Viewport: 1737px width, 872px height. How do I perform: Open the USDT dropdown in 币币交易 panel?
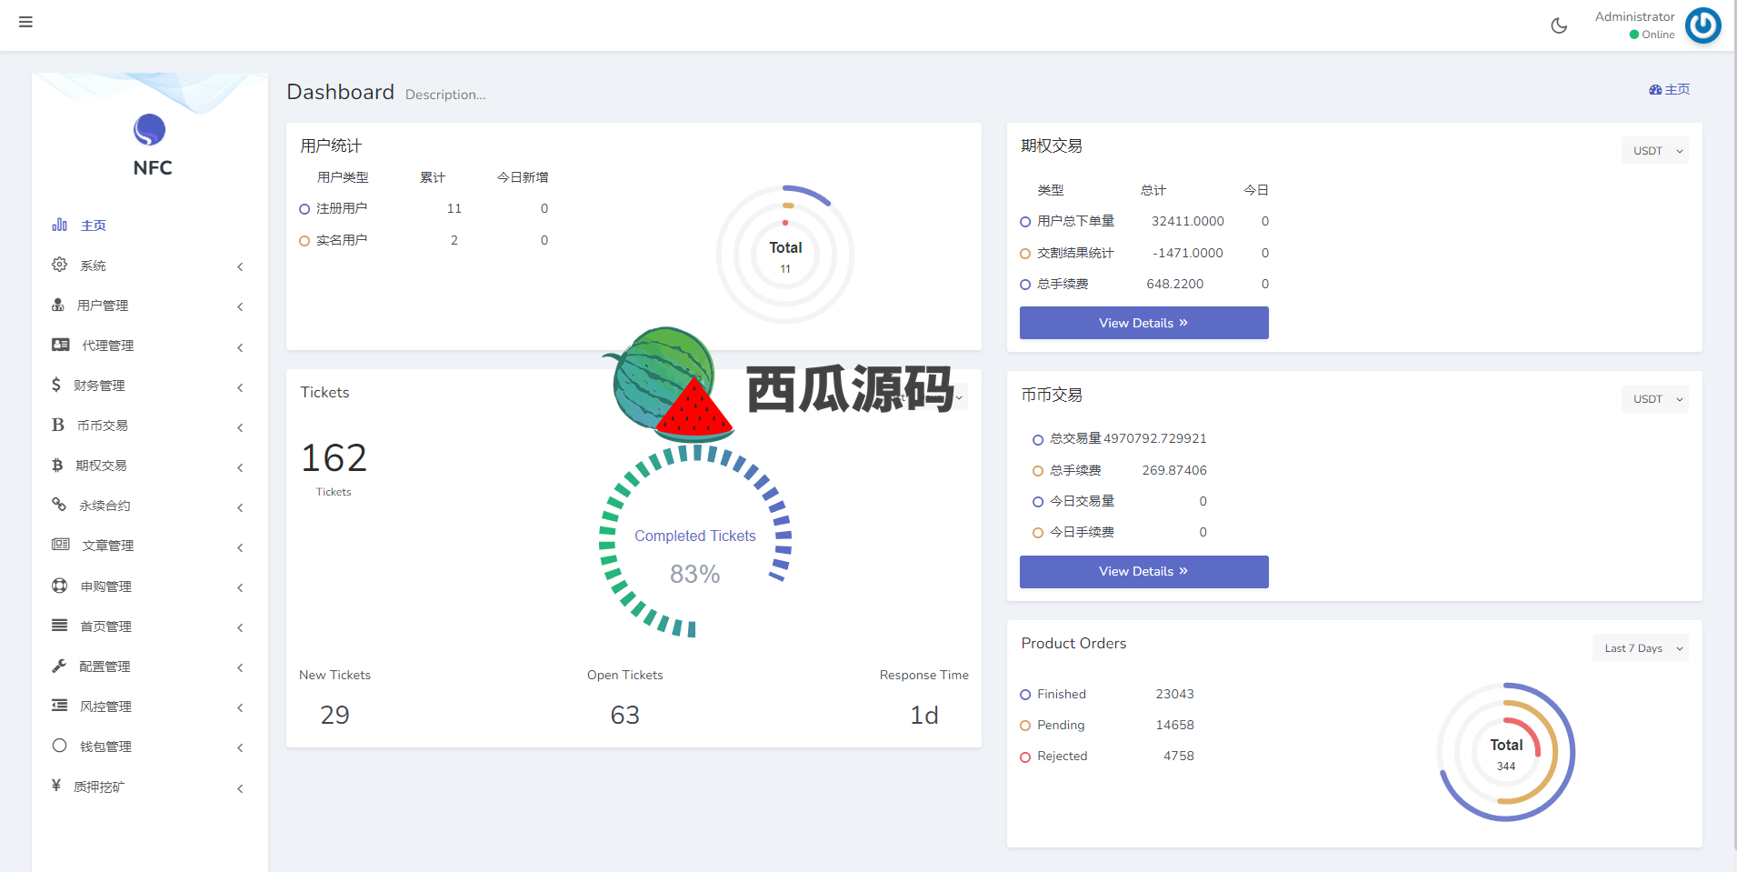(x=1654, y=399)
